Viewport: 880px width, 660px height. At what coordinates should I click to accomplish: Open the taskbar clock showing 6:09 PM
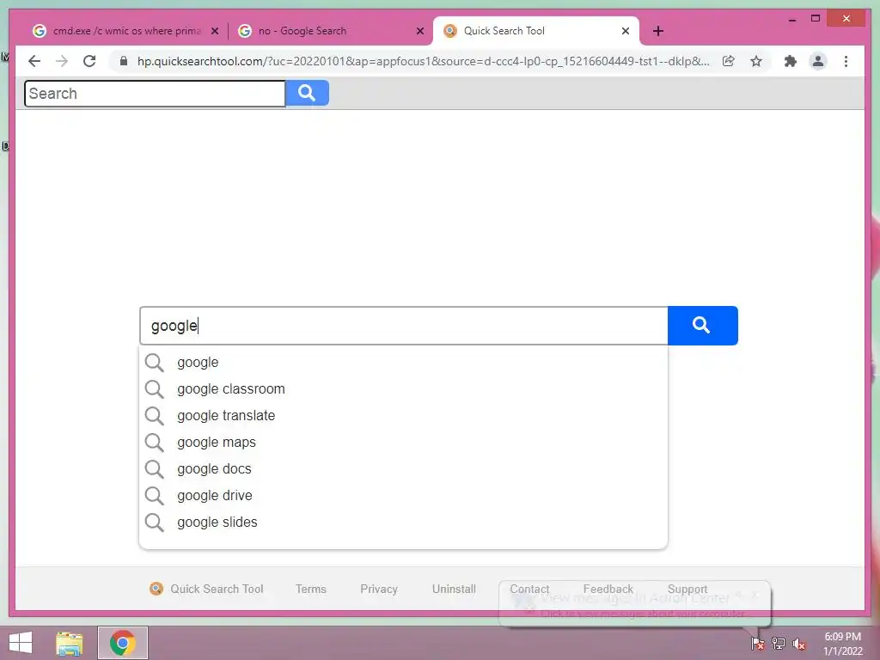843,644
